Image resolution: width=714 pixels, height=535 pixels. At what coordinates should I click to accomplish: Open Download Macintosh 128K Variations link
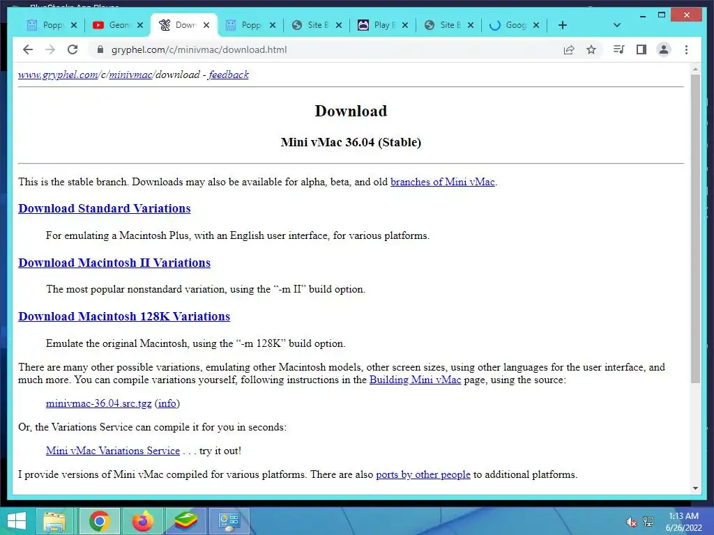pos(124,317)
